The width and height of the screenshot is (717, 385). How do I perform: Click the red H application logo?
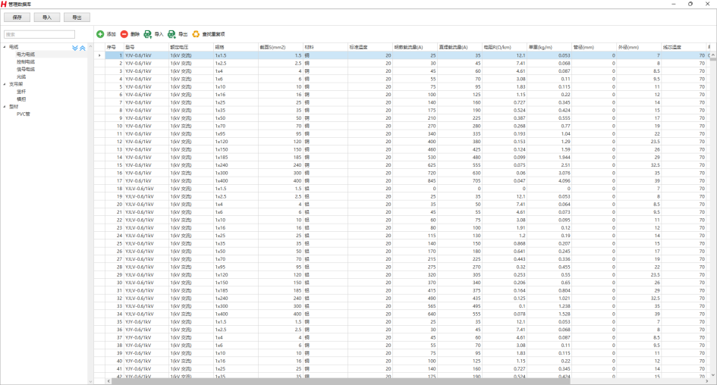pos(4,4)
